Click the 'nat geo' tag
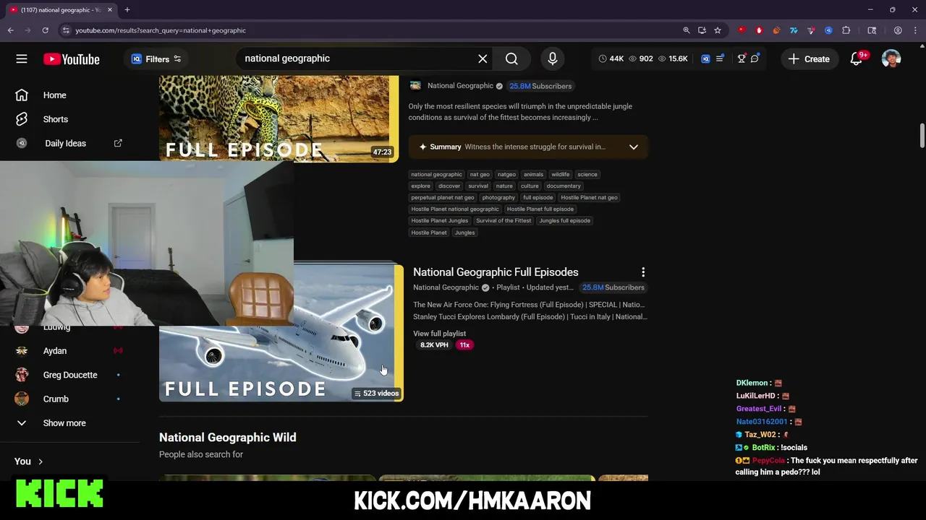The width and height of the screenshot is (926, 520). pos(480,174)
